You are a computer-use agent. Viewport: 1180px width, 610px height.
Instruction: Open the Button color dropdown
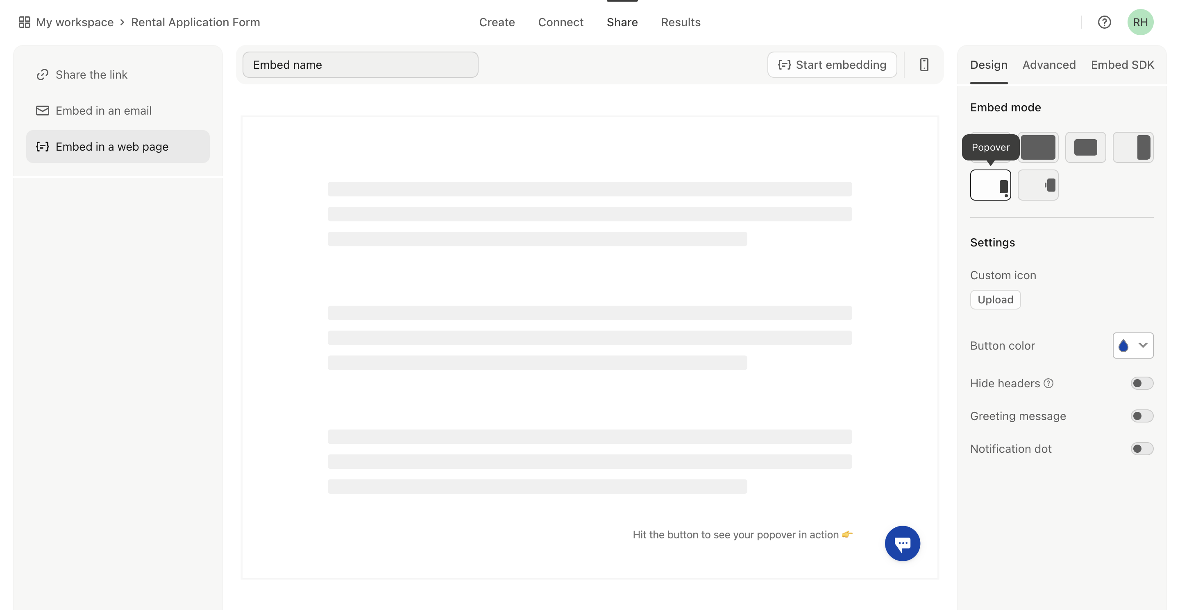1133,346
